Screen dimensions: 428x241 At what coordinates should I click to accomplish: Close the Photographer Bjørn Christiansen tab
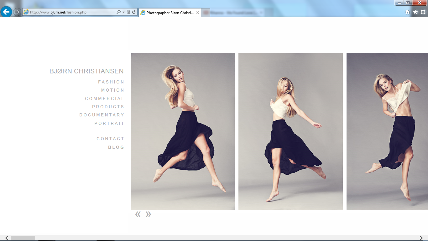click(x=198, y=13)
